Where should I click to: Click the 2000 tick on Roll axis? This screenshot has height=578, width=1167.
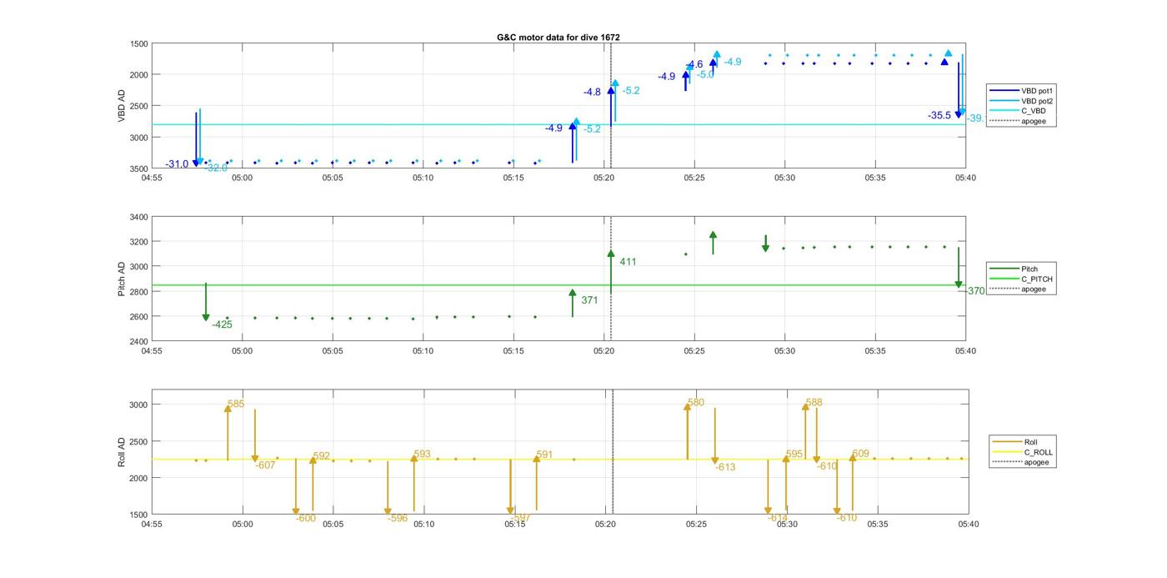pyautogui.click(x=138, y=479)
